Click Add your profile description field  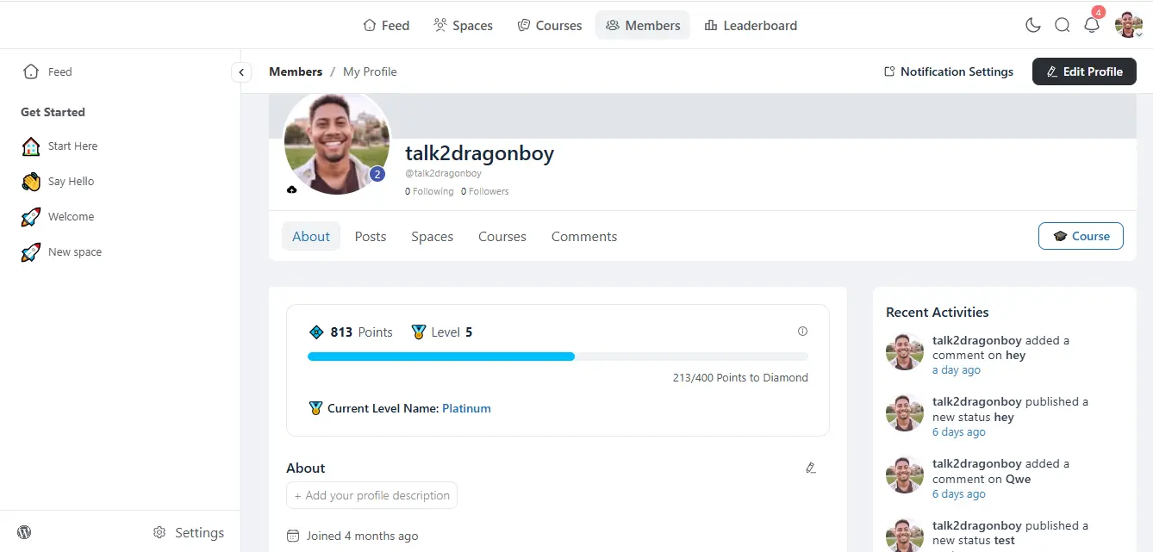pyautogui.click(x=371, y=495)
